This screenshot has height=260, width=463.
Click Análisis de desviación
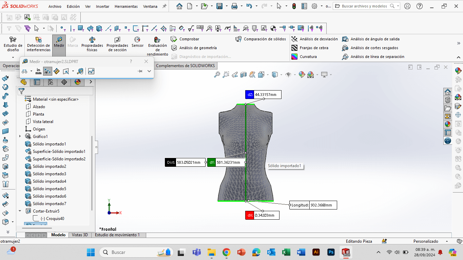pos(314,39)
